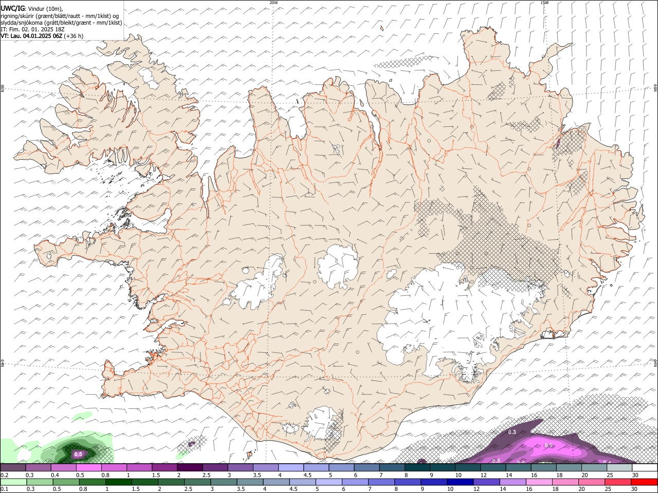This screenshot has height=493, width=658.
Task: Pick the deep navy blue swatch labeled 10 in rain legend
Action: coord(459,482)
